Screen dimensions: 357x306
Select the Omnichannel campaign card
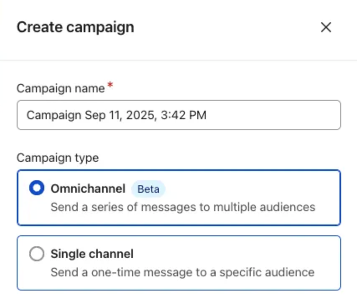[178, 197]
